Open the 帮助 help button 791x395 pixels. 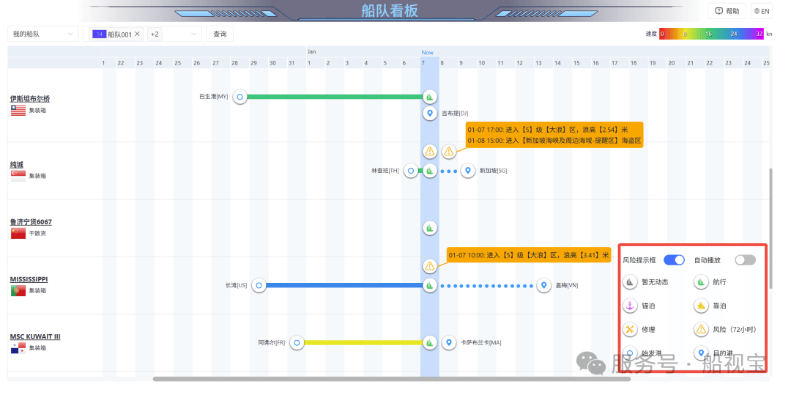(x=727, y=11)
